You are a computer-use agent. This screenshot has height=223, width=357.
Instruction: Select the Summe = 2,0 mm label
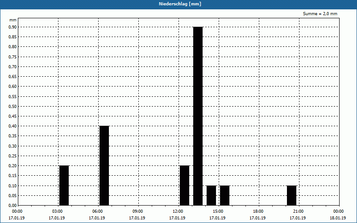coord(320,14)
